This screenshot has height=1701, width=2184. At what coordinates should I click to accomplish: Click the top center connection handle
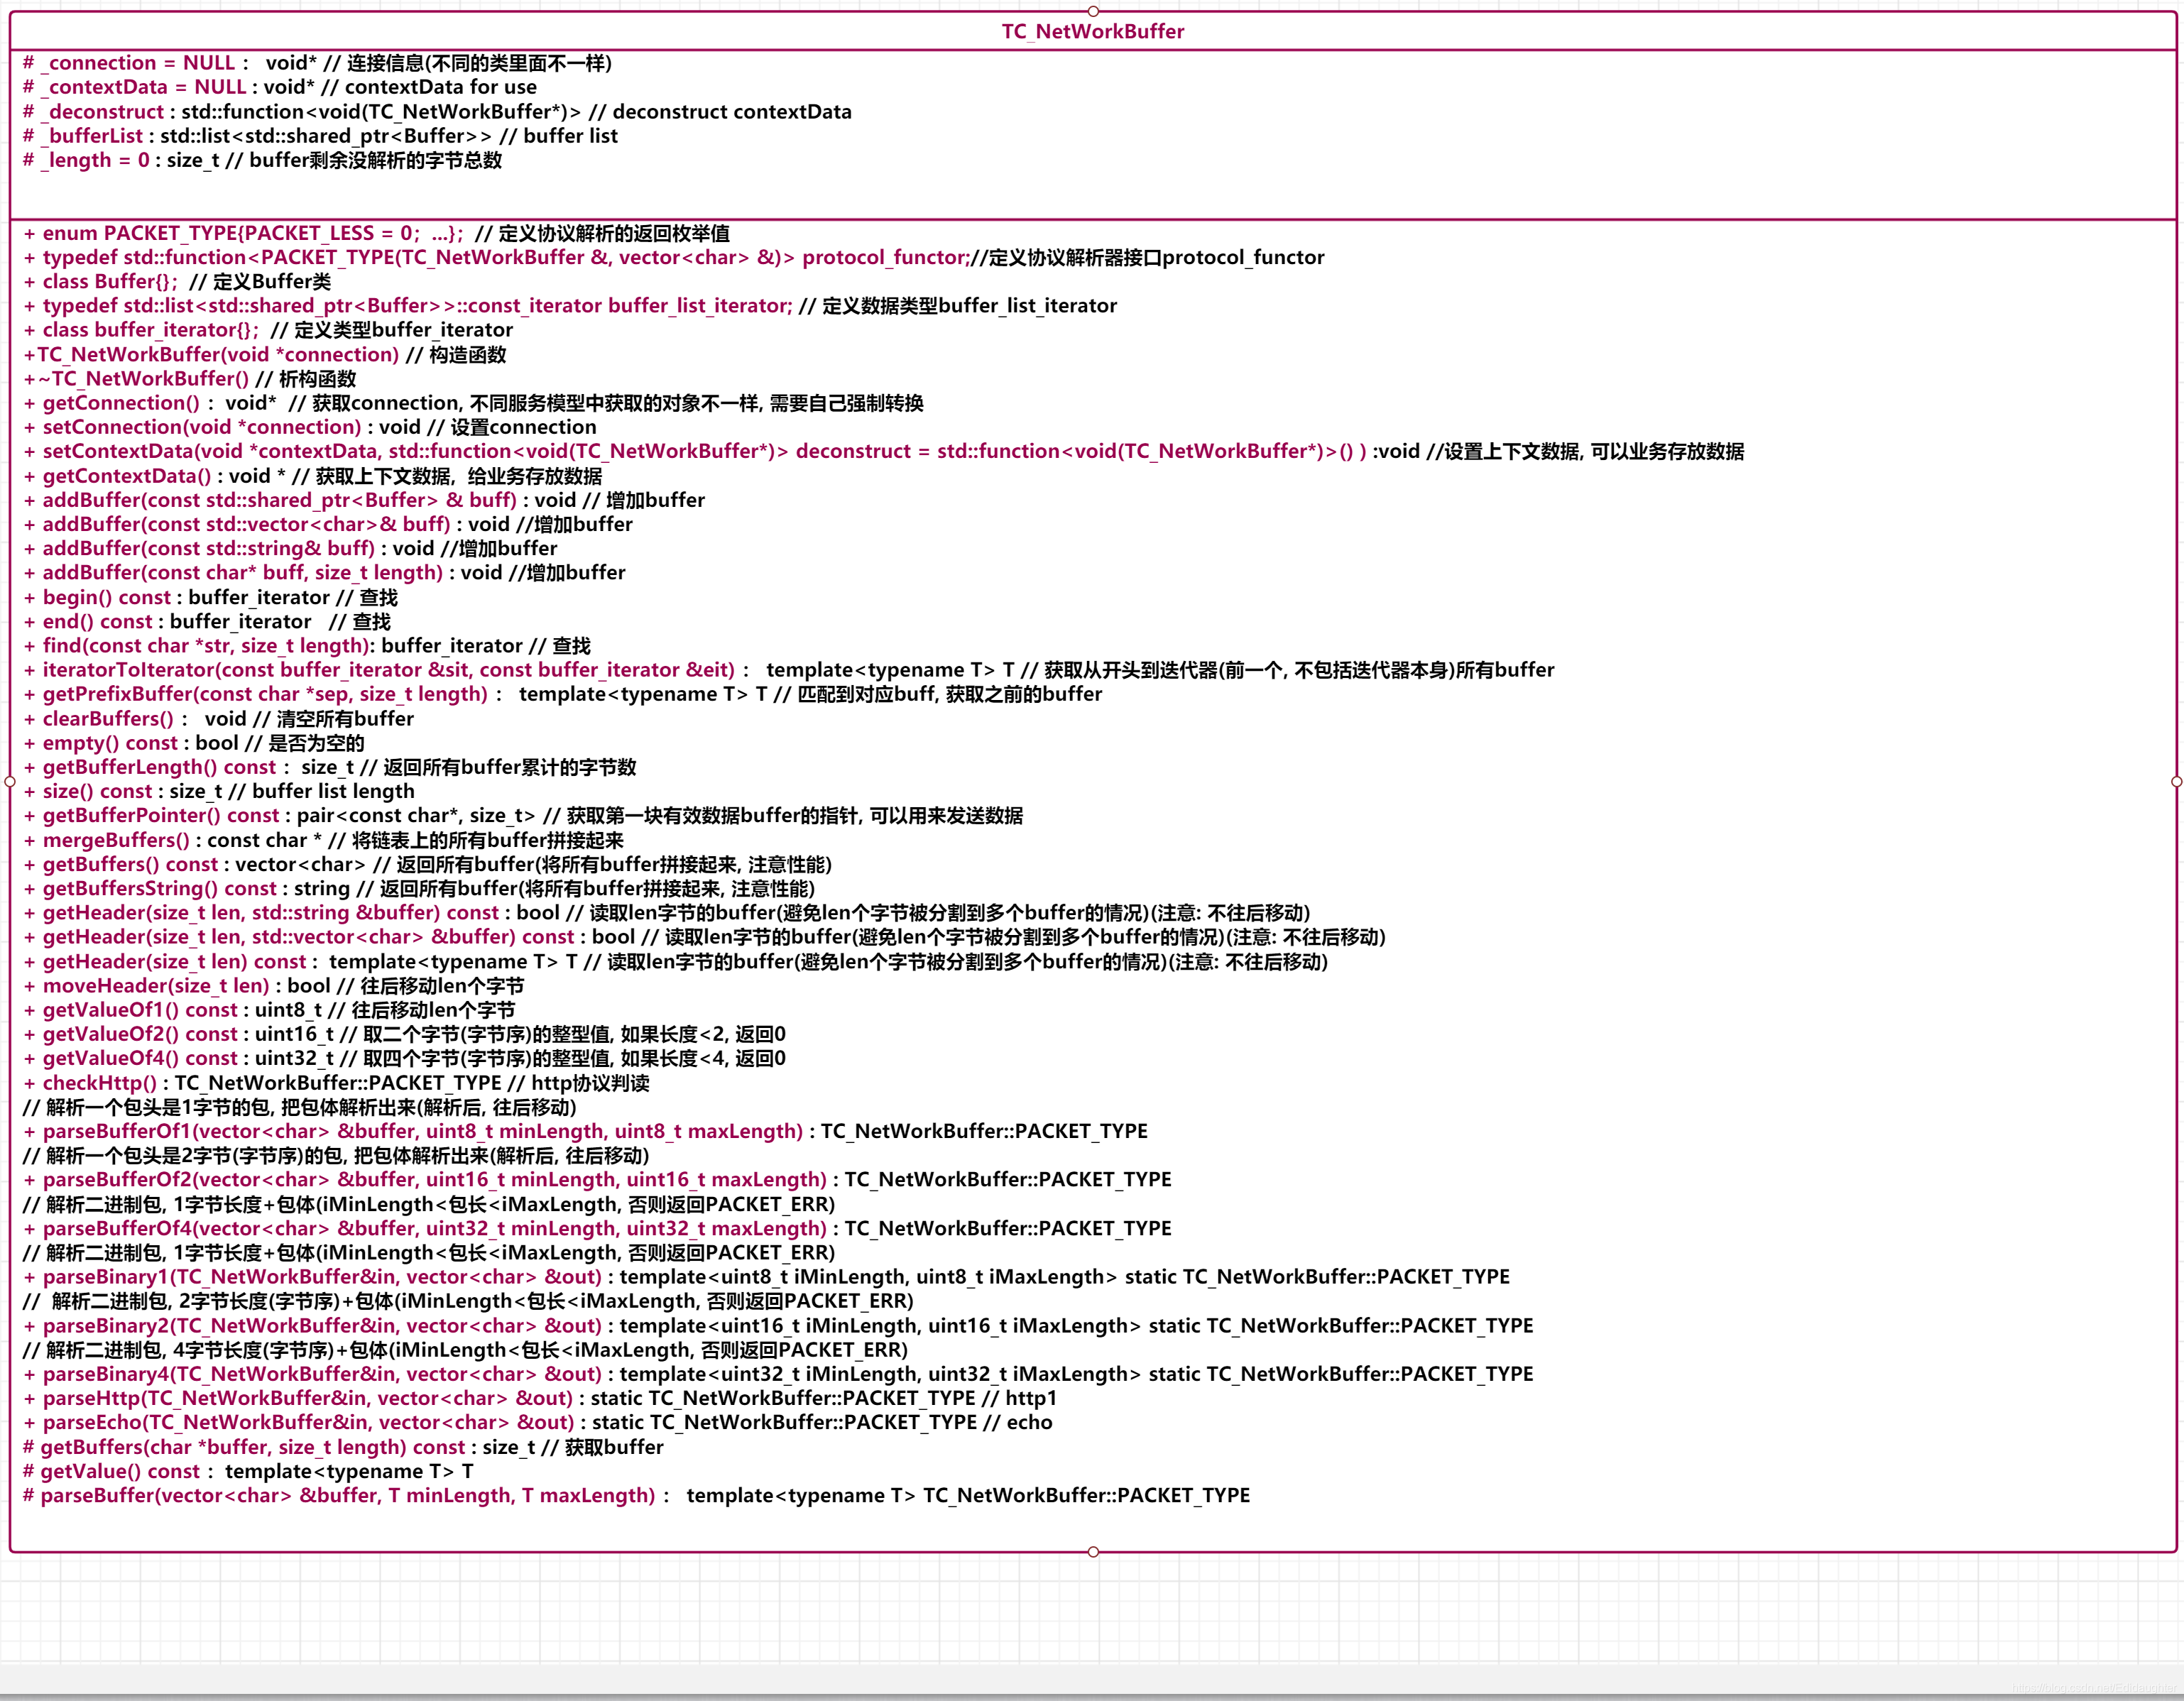[x=1093, y=11]
